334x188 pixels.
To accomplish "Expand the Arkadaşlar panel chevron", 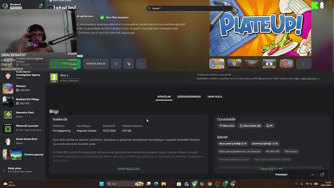I will pos(312,175).
